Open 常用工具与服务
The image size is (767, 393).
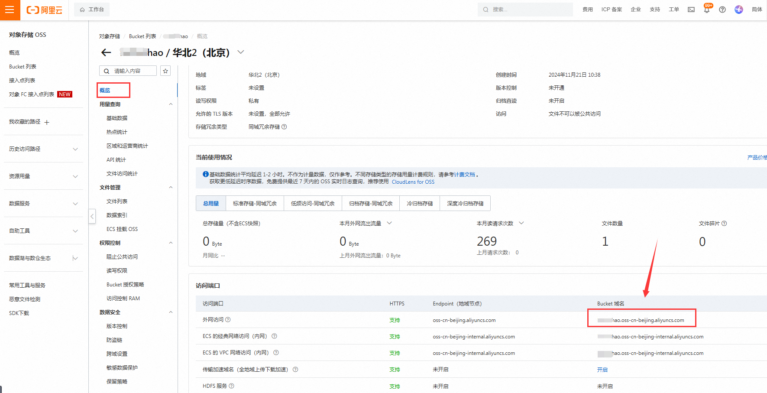[x=27, y=285]
